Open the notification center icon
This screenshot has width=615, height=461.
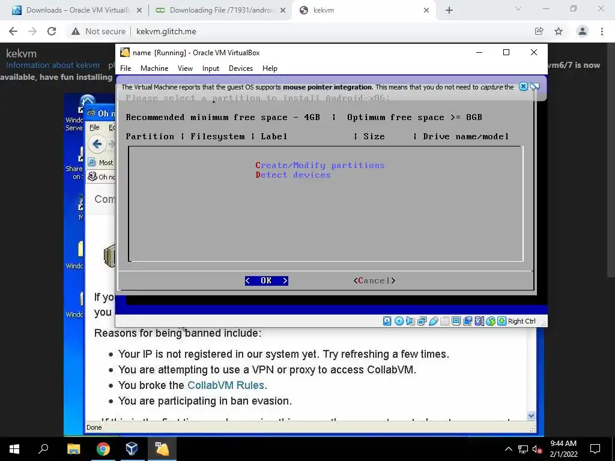pos(595,449)
